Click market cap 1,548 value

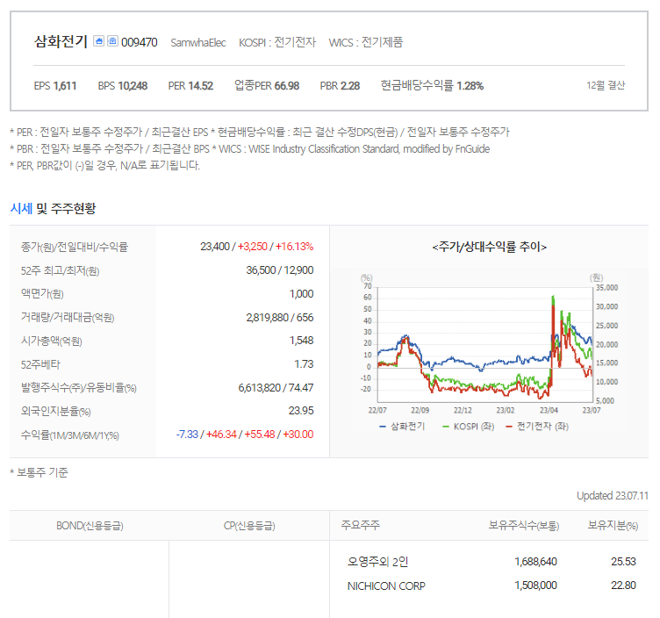click(x=301, y=340)
